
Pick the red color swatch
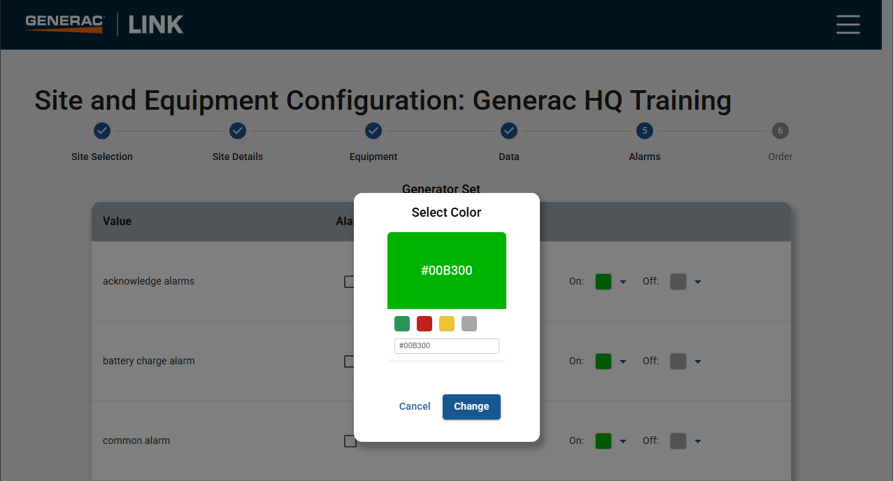424,324
